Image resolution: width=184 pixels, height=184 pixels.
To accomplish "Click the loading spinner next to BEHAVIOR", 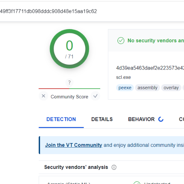I will [x=161, y=119].
